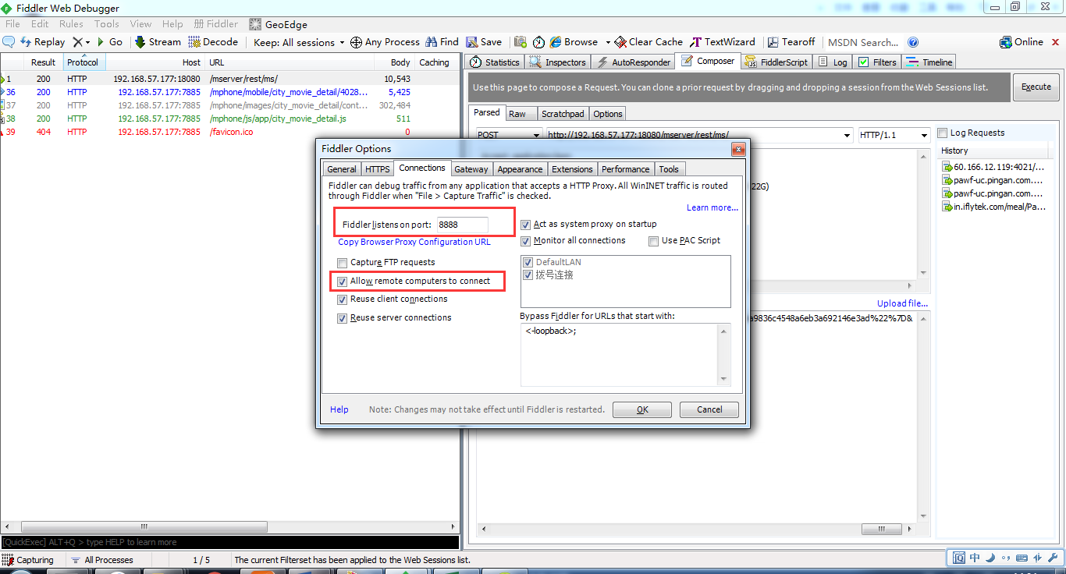Open the File menu

tap(12, 24)
